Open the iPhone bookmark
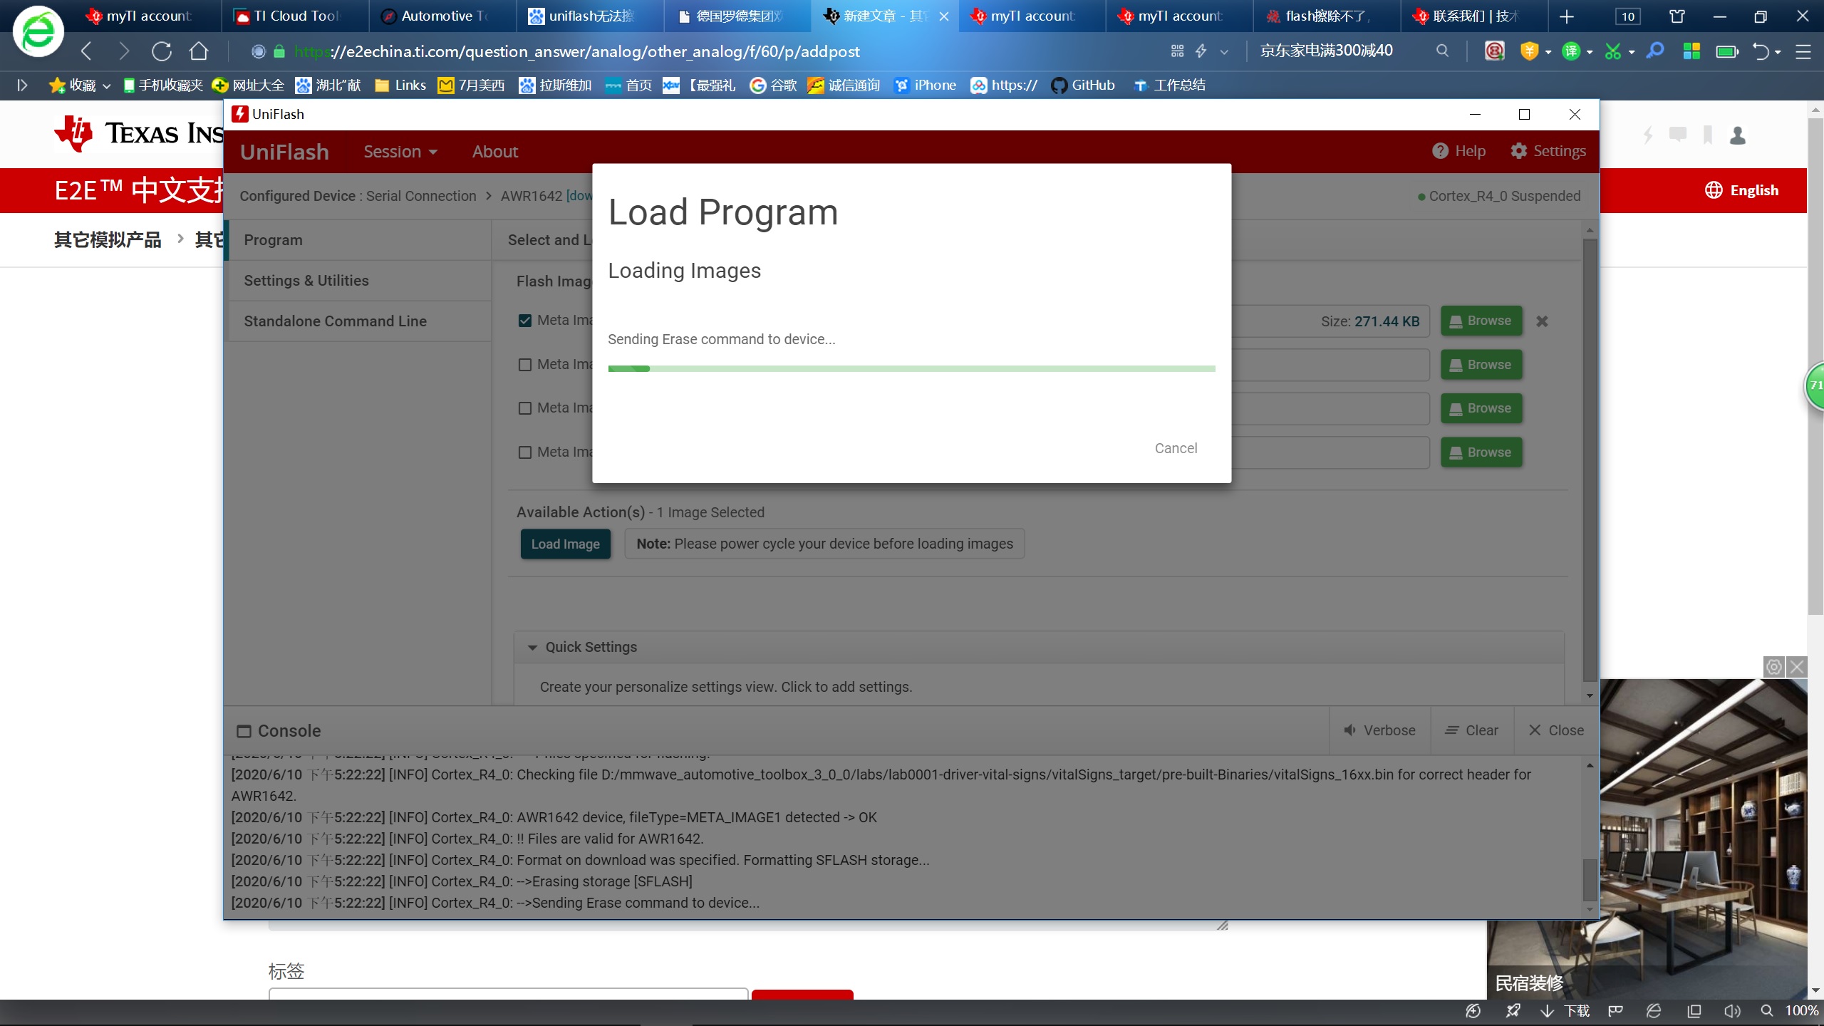Viewport: 1824px width, 1026px height. coord(926,85)
